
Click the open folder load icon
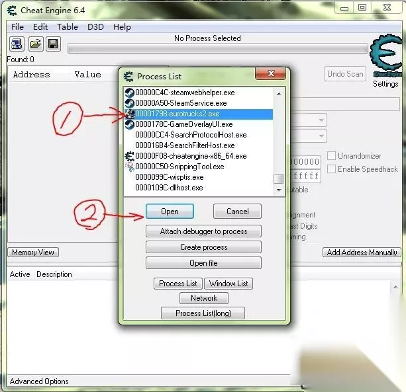click(x=35, y=44)
